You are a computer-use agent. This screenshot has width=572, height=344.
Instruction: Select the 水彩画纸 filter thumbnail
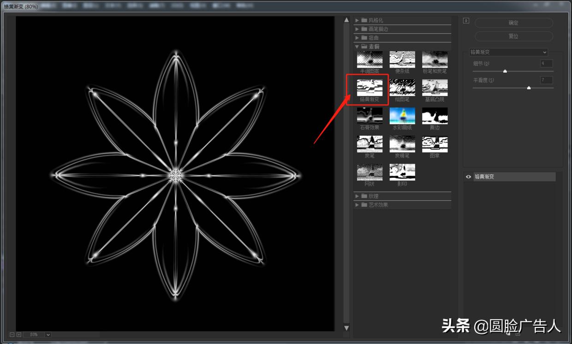pyautogui.click(x=402, y=116)
